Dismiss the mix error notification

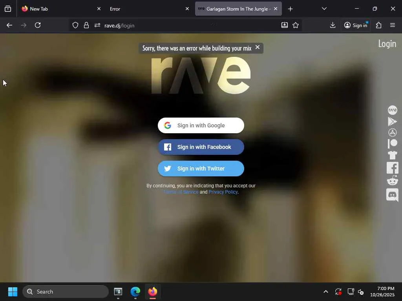click(258, 47)
